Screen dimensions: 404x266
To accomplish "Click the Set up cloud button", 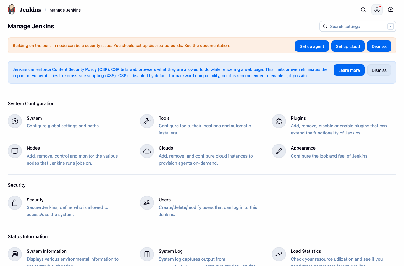I will coord(348,46).
